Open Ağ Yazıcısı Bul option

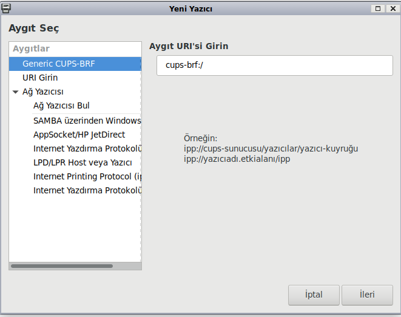[x=61, y=105]
